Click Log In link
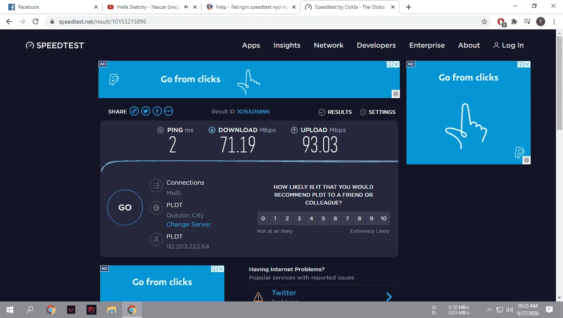 (508, 46)
